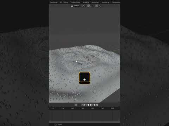
Task: Open the Rendering workspace tab
Action: [105, 2]
